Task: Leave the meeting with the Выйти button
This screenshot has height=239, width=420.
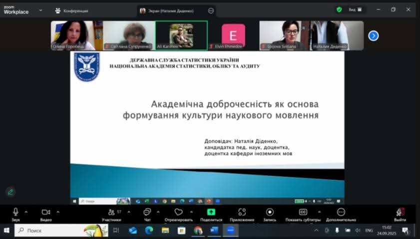Action: point(400,213)
